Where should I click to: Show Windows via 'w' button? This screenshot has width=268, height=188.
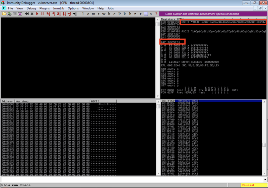click(x=104, y=14)
